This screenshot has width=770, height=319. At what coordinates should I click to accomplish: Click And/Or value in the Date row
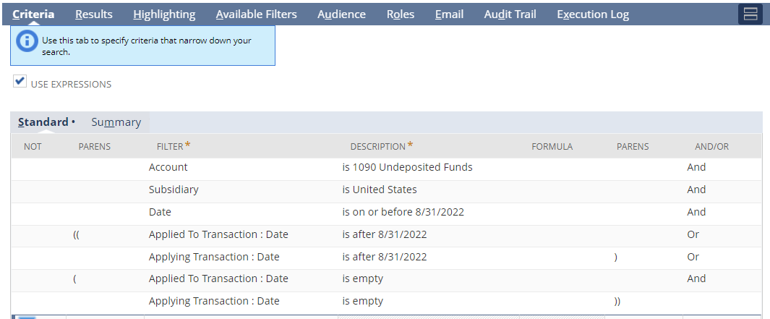pyautogui.click(x=696, y=212)
